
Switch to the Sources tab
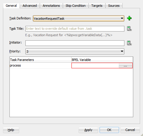click(114, 6)
